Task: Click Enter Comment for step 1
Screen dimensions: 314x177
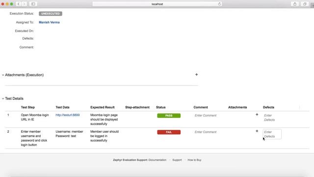Action: [x=206, y=116]
